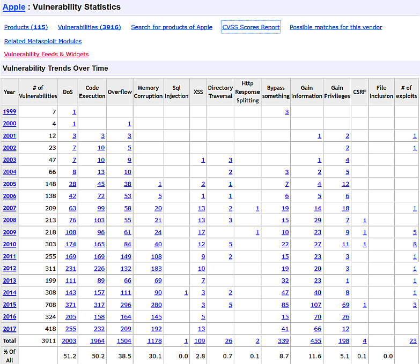The width and height of the screenshot is (420, 364).
Task: Click 2013 Bypass something count 32
Action: (x=285, y=281)
